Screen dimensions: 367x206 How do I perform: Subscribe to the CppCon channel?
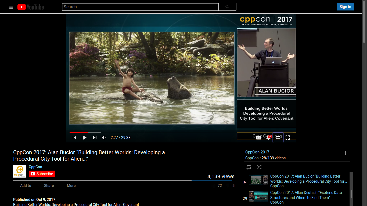[42, 174]
